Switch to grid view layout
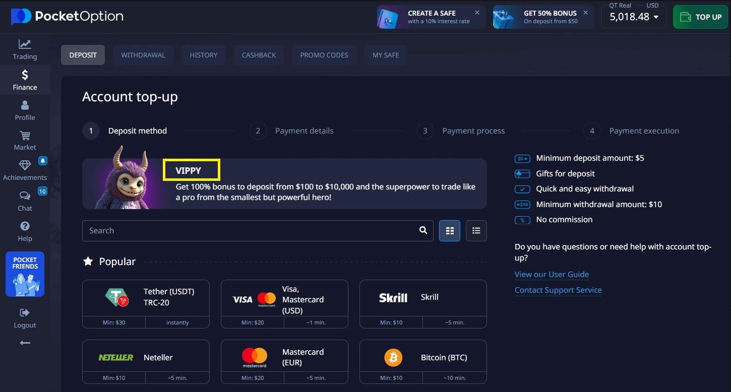731x392 pixels. pos(450,231)
